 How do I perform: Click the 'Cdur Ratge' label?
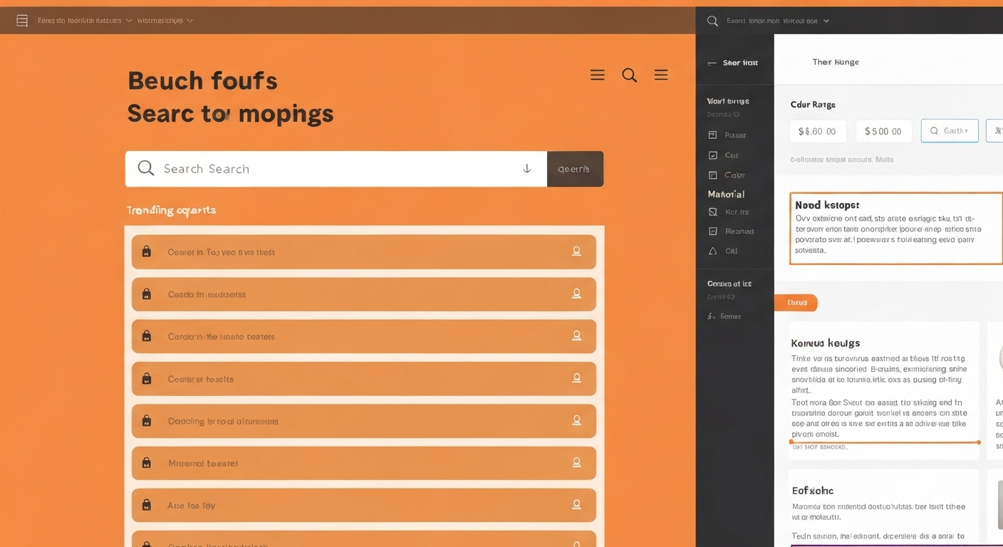[813, 105]
